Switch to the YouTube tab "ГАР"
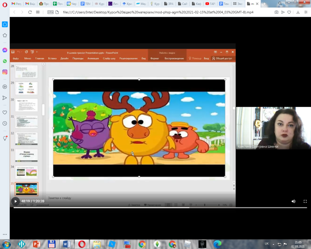The width and height of the screenshot is (311, 249). [210, 4]
